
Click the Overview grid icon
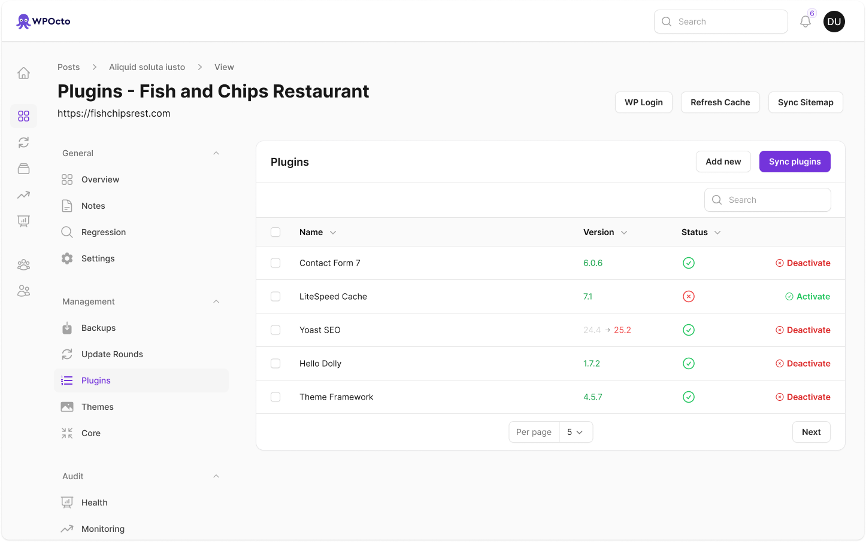click(x=67, y=179)
